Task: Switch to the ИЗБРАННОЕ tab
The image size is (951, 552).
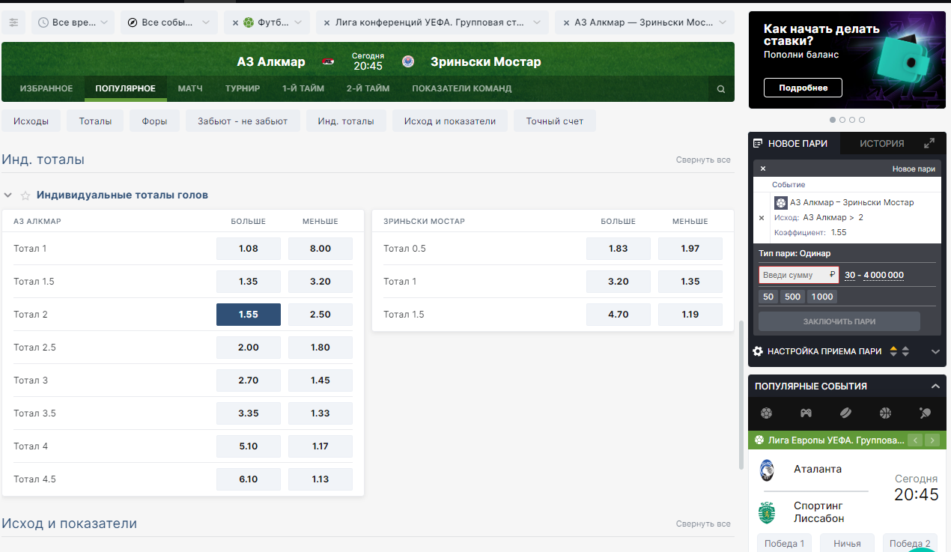Action: click(x=46, y=88)
